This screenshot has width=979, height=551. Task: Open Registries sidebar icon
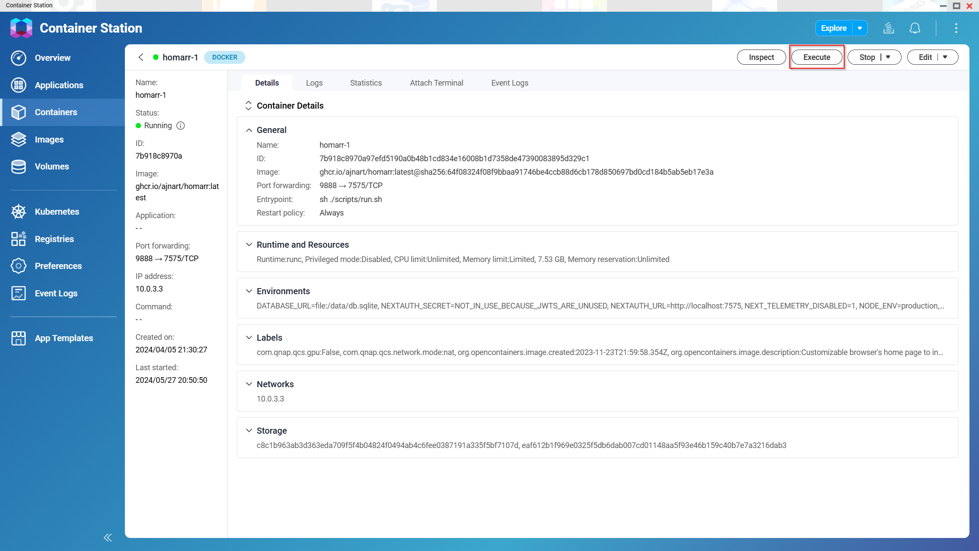[18, 239]
